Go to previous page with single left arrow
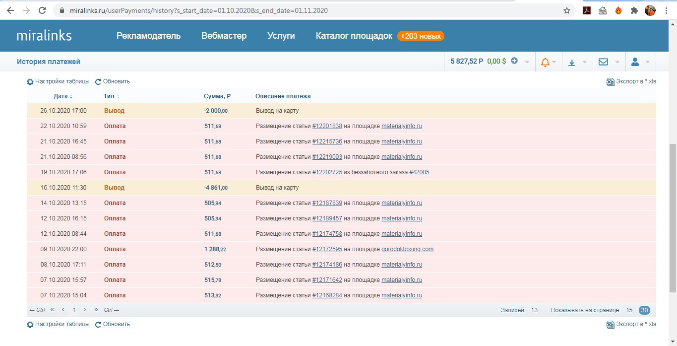 coord(63,310)
